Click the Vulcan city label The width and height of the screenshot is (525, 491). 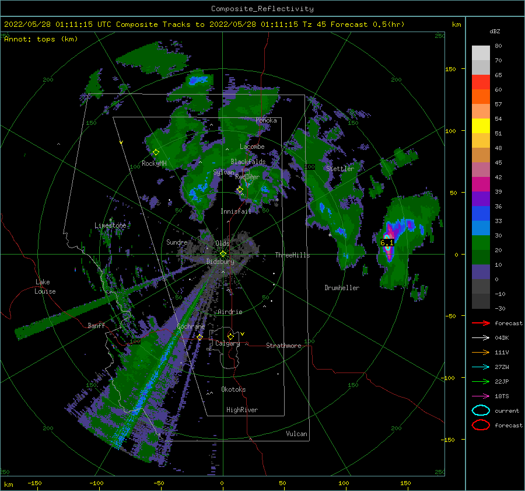297,434
